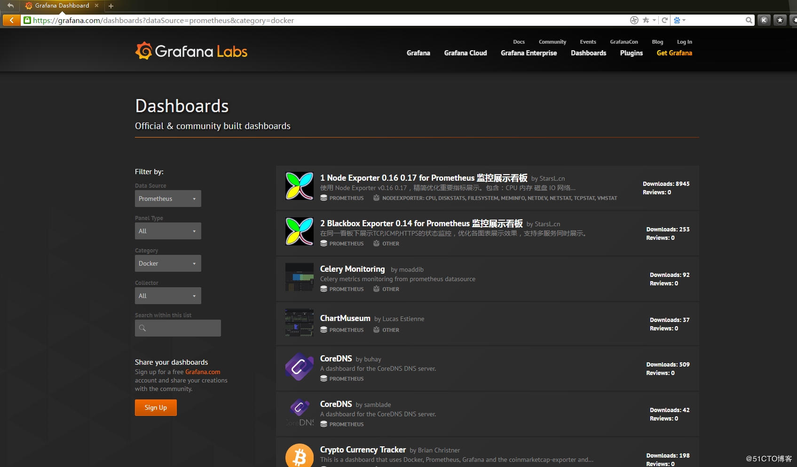This screenshot has height=467, width=797.
Task: Click the Prometheus icon under Celery Monitoring
Action: (x=324, y=289)
